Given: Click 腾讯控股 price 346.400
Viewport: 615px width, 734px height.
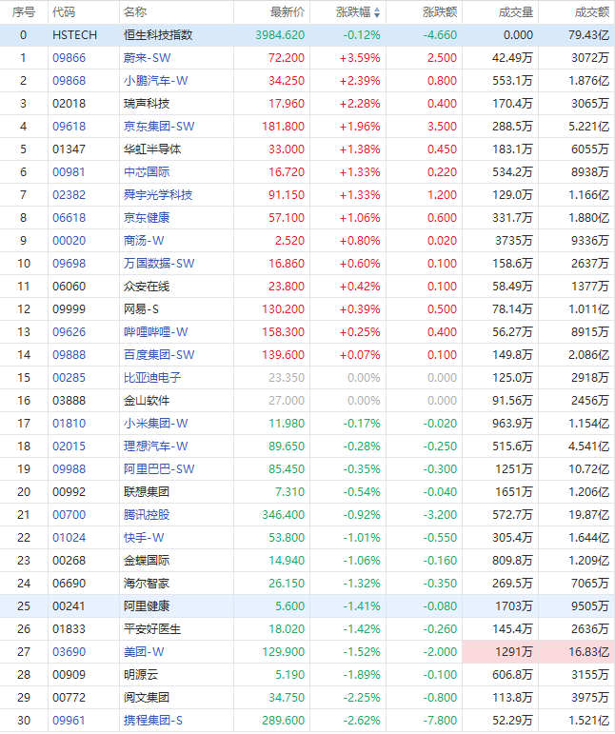Looking at the screenshot, I should (283, 515).
